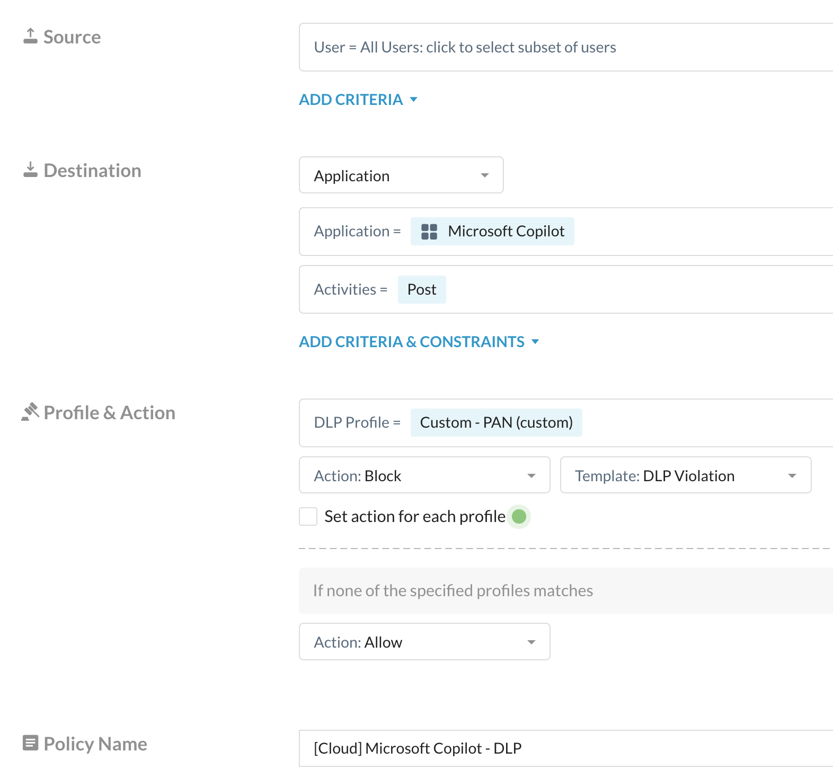Click the Policy Name document icon

tap(30, 743)
